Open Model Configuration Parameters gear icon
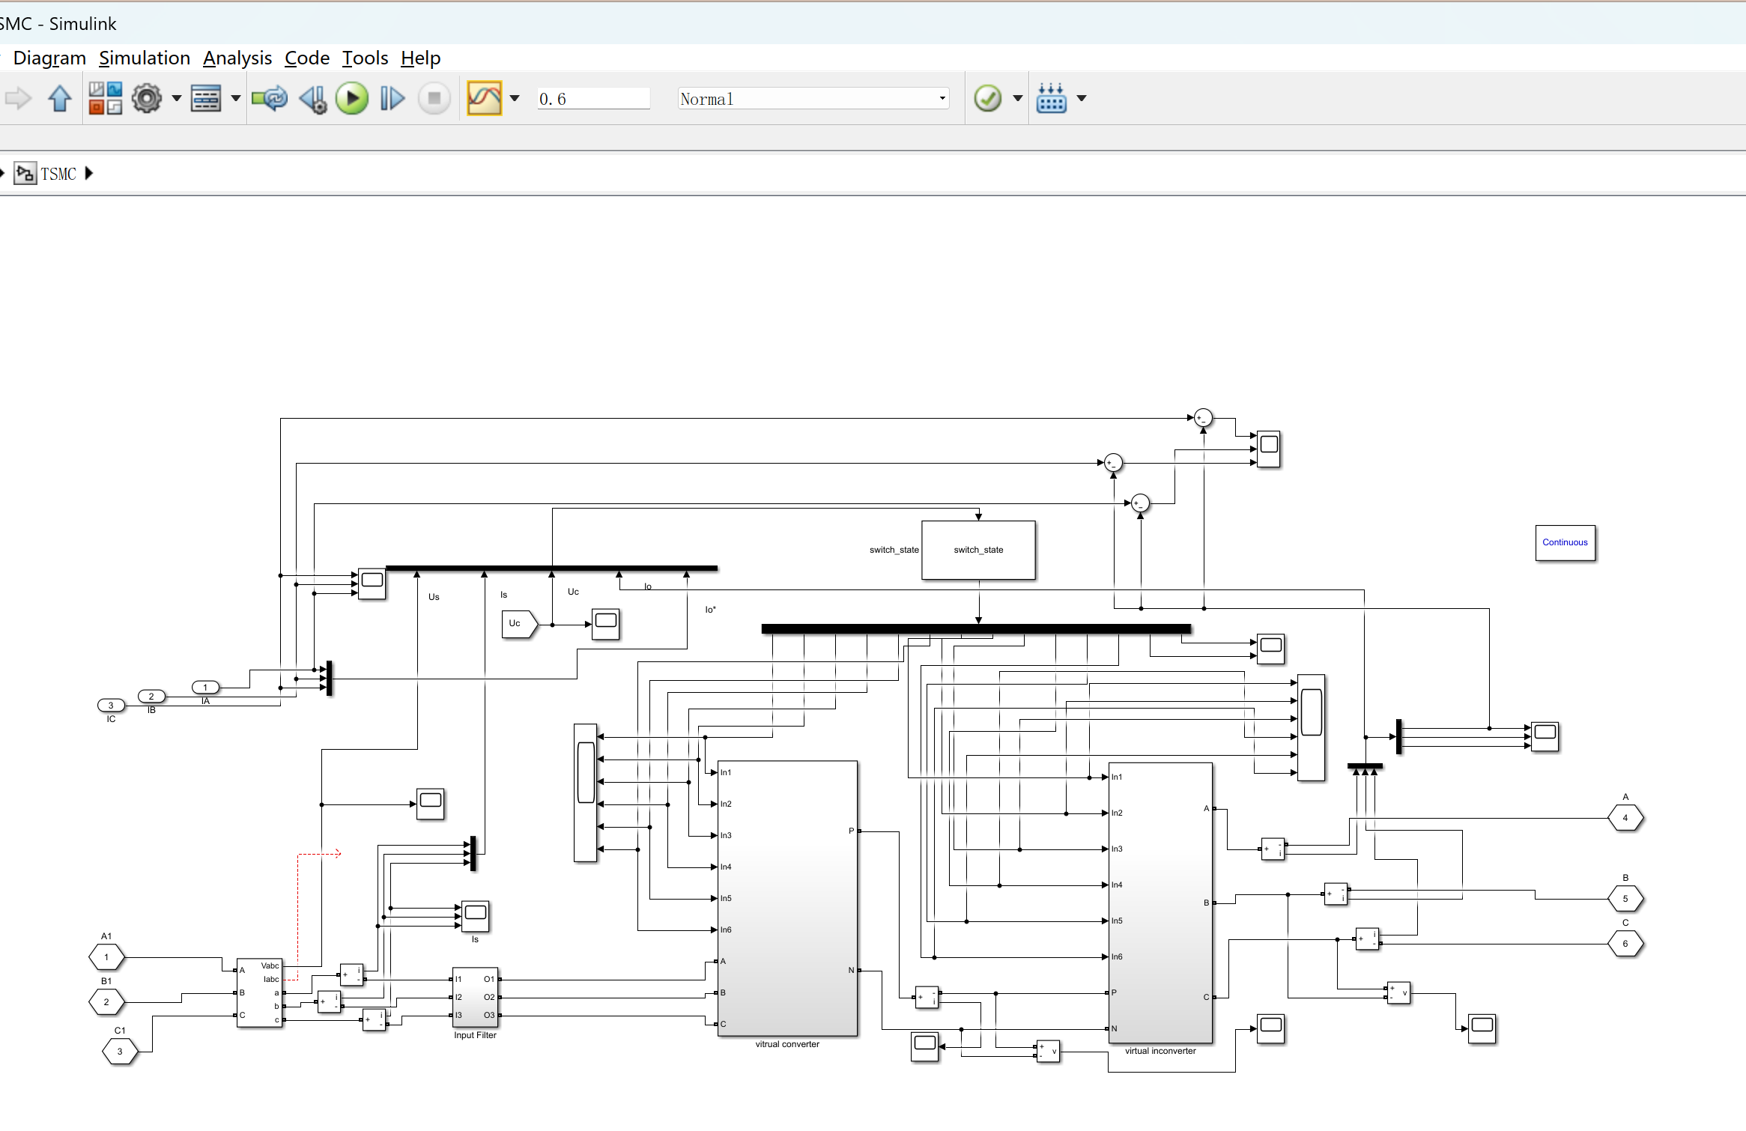The image size is (1746, 1131). click(x=147, y=98)
